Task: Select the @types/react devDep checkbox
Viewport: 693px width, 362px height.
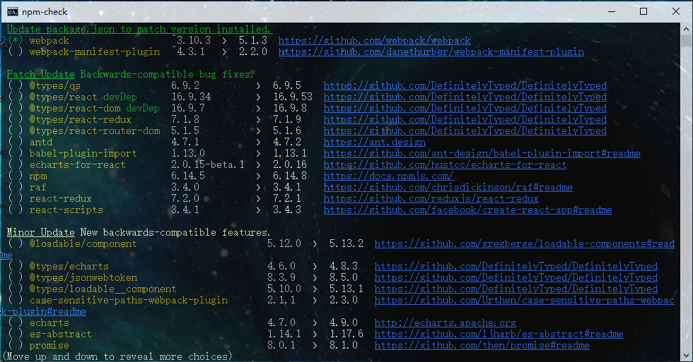Action: (15, 97)
